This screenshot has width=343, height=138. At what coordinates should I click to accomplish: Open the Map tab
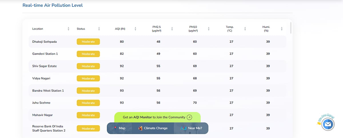119,128
